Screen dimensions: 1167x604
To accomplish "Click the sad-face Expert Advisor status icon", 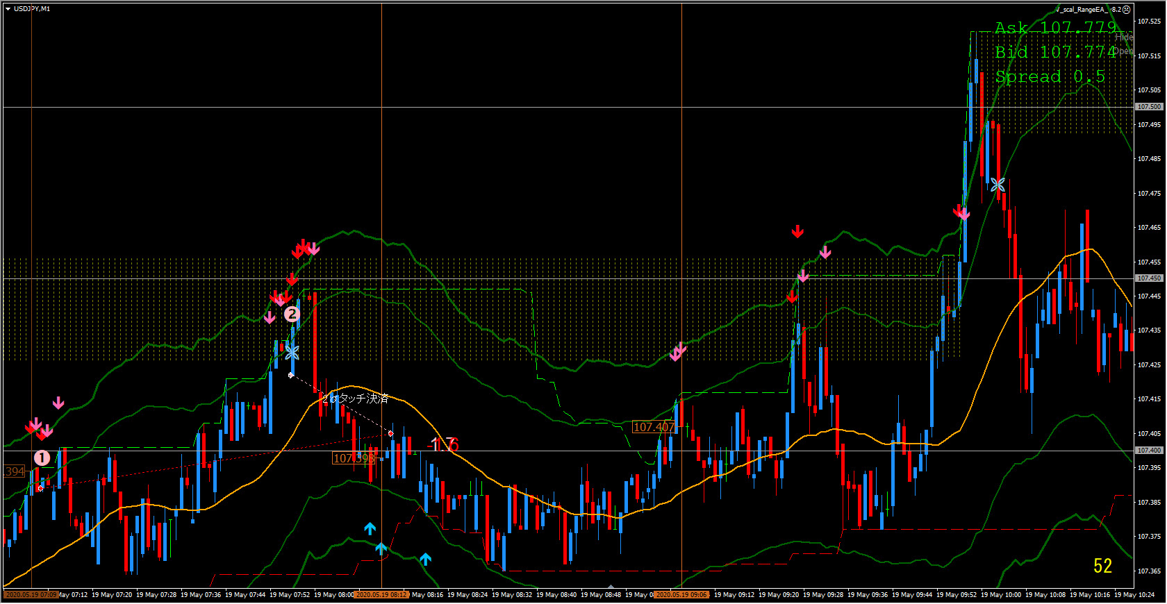I will point(1127,10).
